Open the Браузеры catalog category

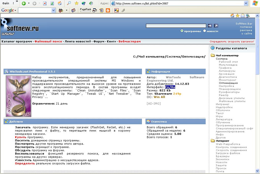point(222,156)
